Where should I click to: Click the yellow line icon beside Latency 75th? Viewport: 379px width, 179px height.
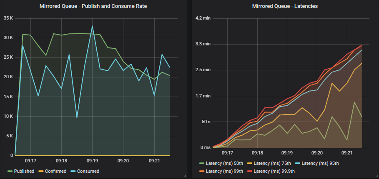250,163
